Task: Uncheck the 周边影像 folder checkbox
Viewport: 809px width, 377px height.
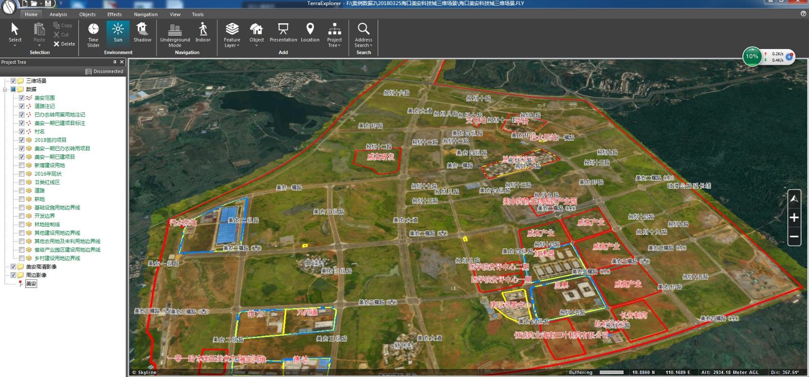Action: tap(14, 275)
